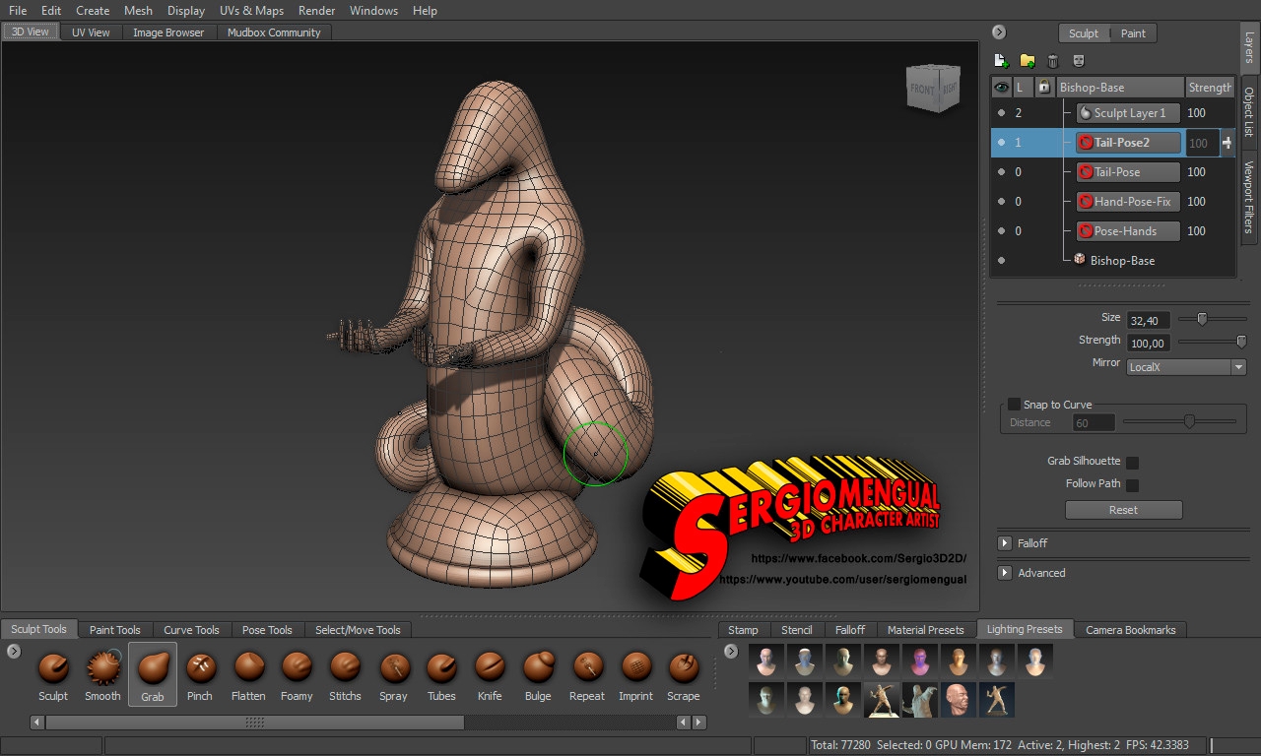Image resolution: width=1261 pixels, height=756 pixels.
Task: Activate the Scrape sculpt tool
Action: pyautogui.click(x=683, y=669)
